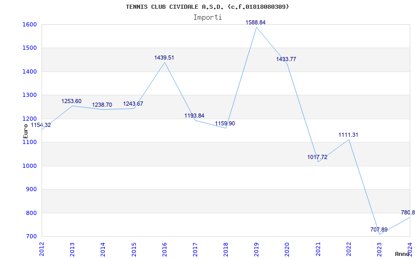The image size is (415, 259).
Task: Select the 1017.72 data label
Action: pos(317,157)
